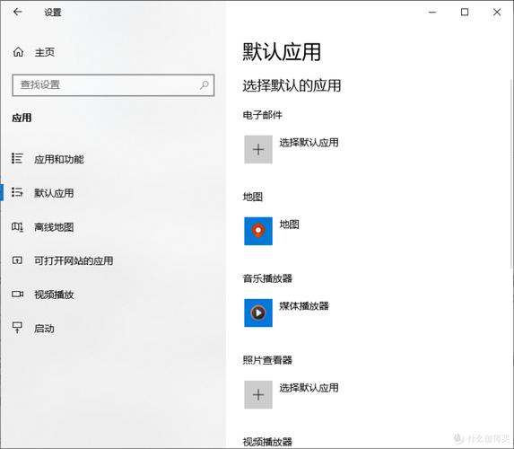Screen dimensions: 514x449
Task: Click the 视频播放器 category label
Action: pyautogui.click(x=267, y=442)
